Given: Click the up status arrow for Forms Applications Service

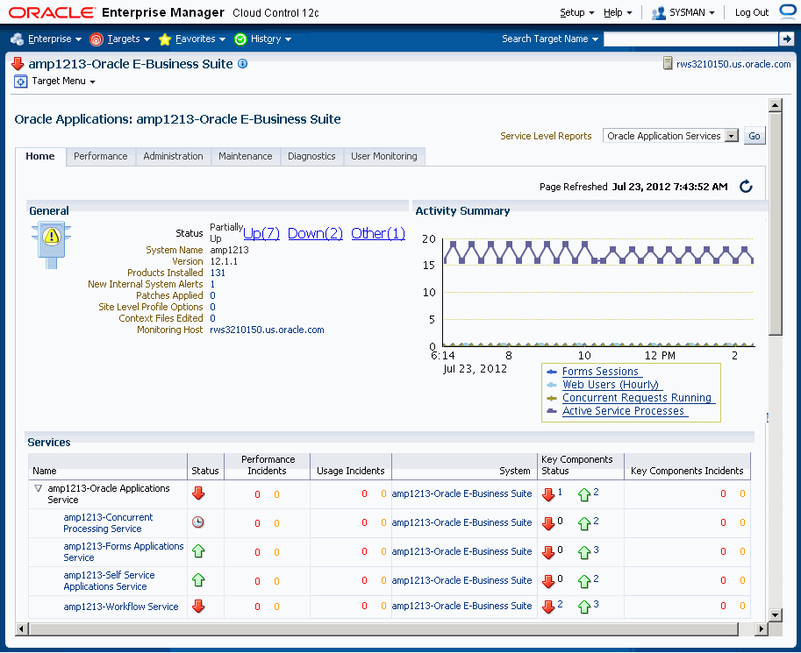Looking at the screenshot, I should coord(198,551).
